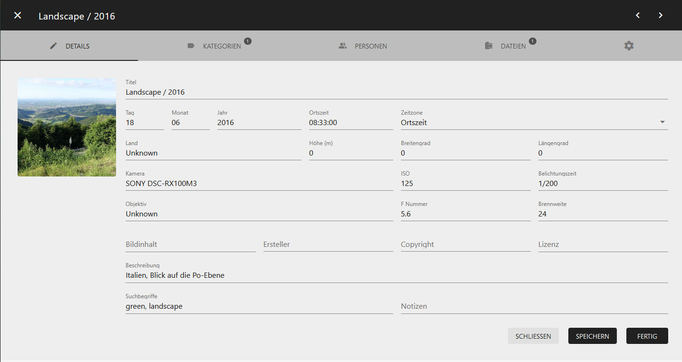Select the Details tab label
Image resolution: width=682 pixels, height=362 pixels.
[x=78, y=46]
